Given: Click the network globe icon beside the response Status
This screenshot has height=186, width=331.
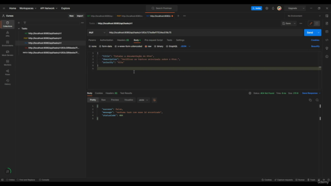Looking at the screenshot, I should click(x=250, y=93).
